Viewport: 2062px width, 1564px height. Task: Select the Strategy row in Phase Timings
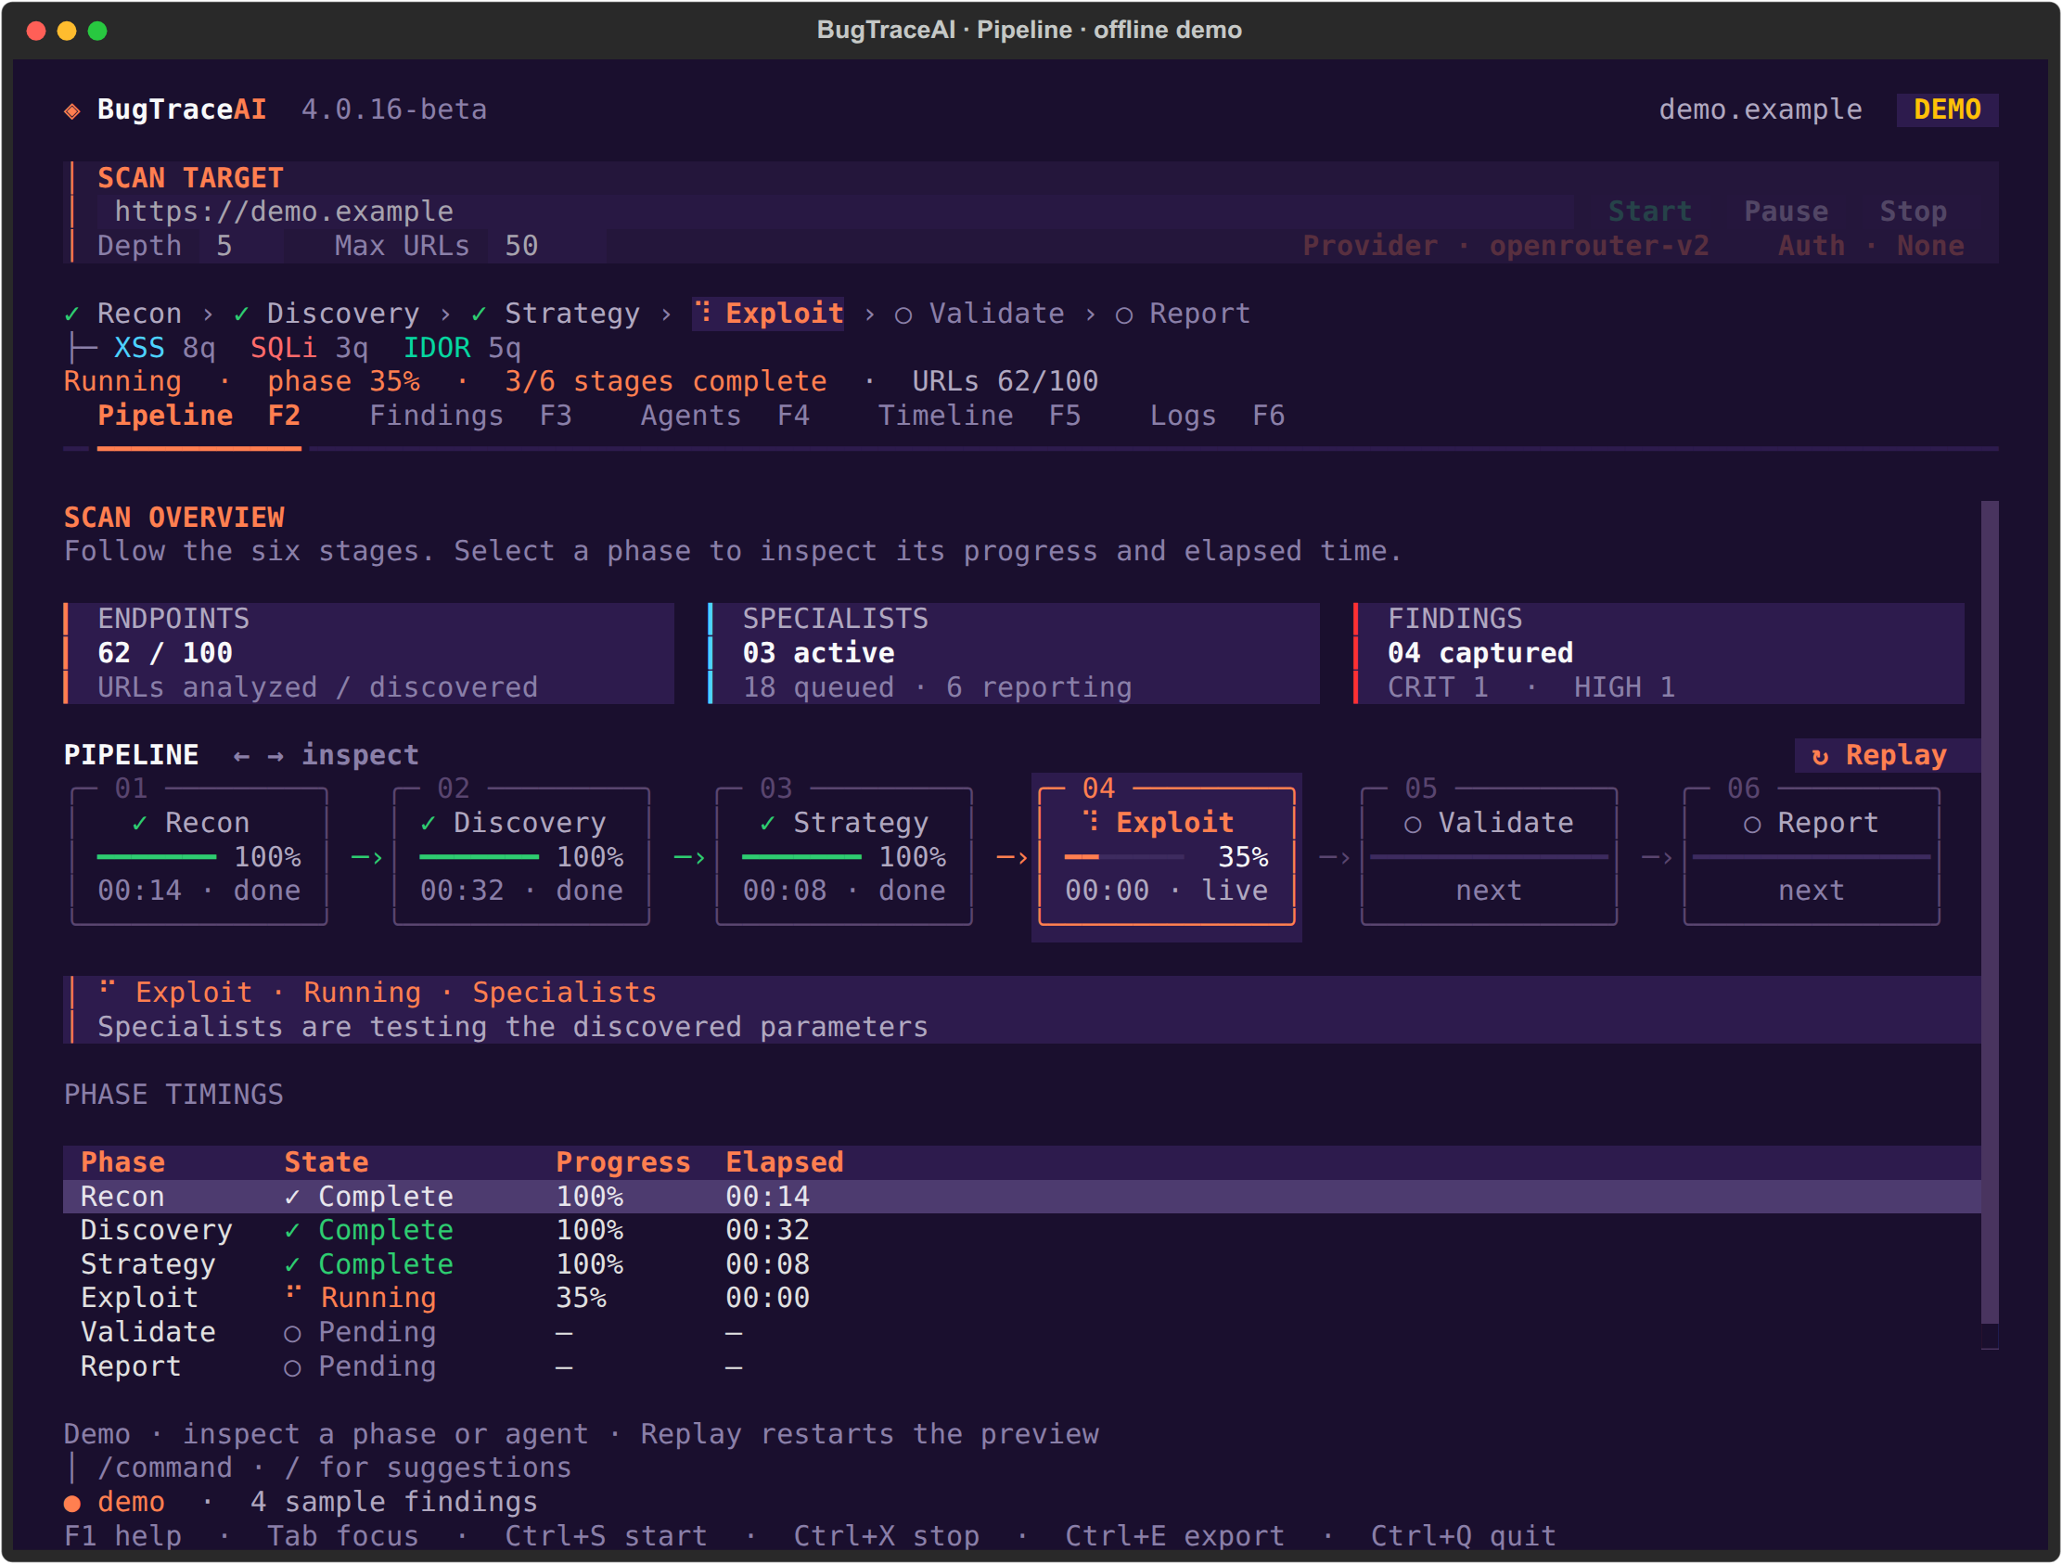1021,1264
